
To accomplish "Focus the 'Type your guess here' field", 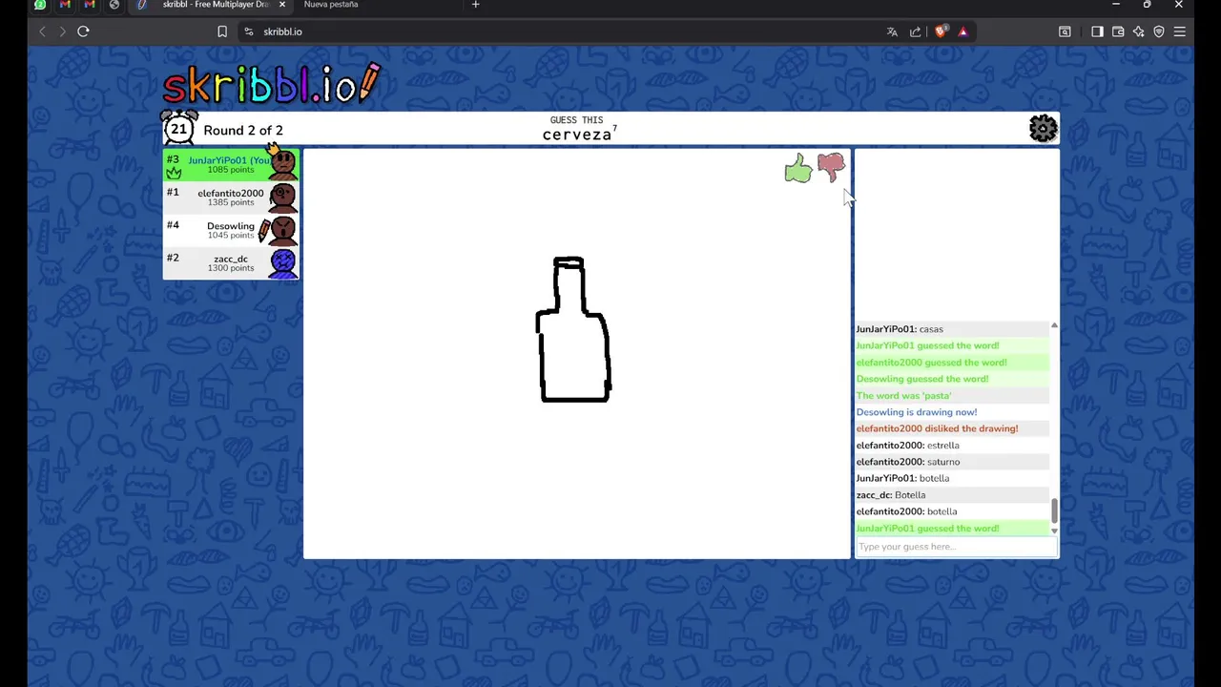I will pos(956,547).
